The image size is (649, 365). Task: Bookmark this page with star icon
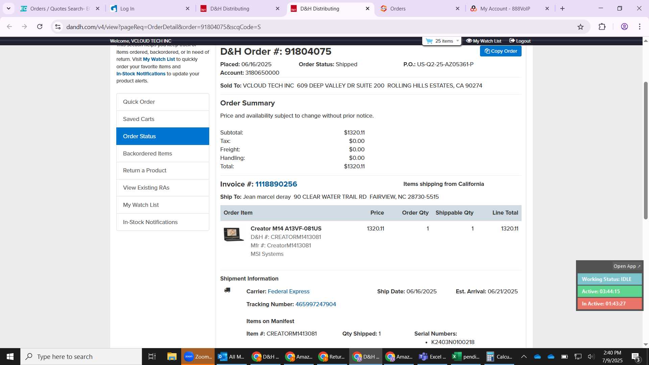tap(580, 27)
